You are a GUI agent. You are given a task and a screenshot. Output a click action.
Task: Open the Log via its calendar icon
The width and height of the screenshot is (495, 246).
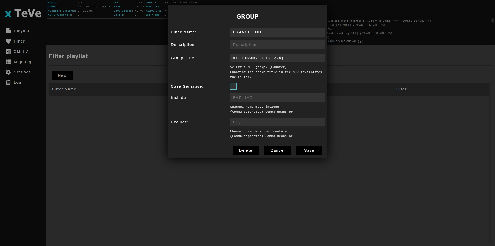point(8,82)
